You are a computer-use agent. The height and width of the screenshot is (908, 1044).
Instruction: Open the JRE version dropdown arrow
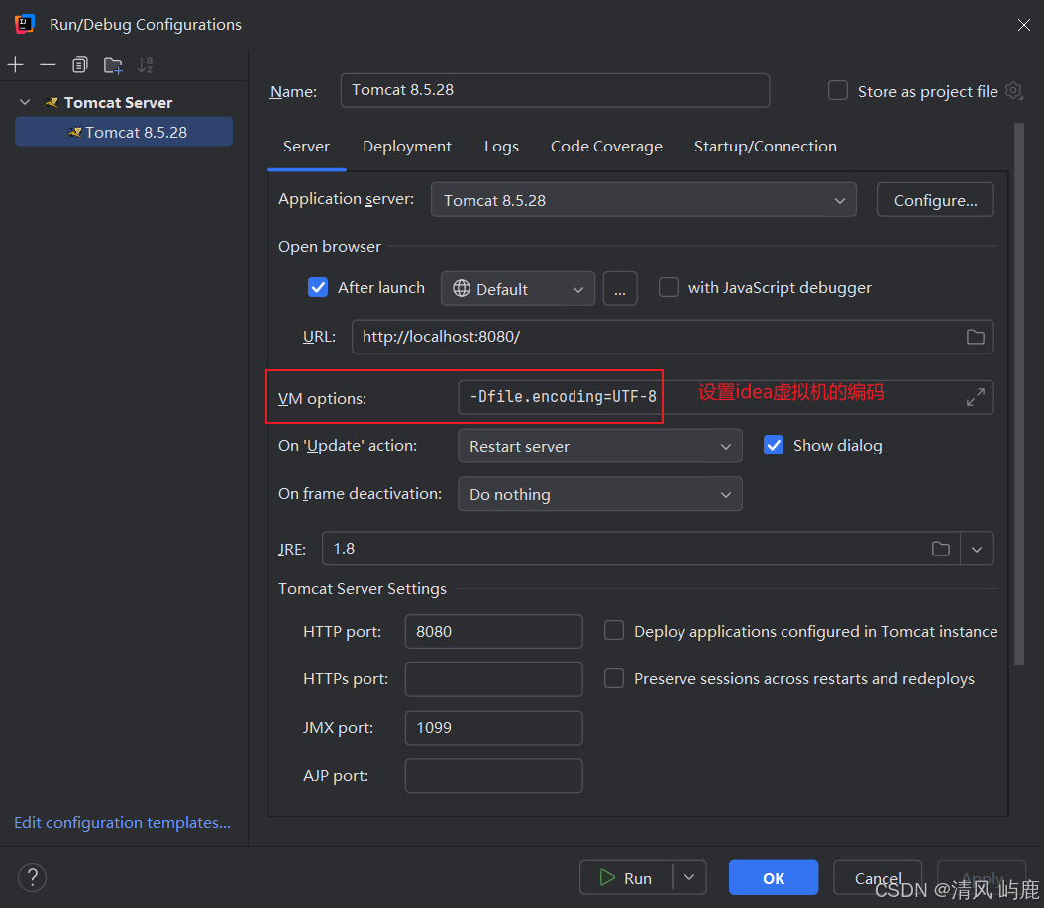point(977,549)
